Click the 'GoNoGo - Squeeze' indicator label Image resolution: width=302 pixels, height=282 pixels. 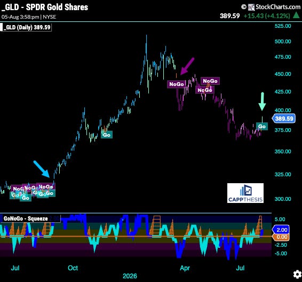point(26,218)
